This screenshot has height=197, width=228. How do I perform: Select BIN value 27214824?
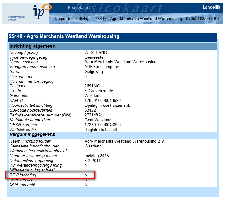point(93,115)
